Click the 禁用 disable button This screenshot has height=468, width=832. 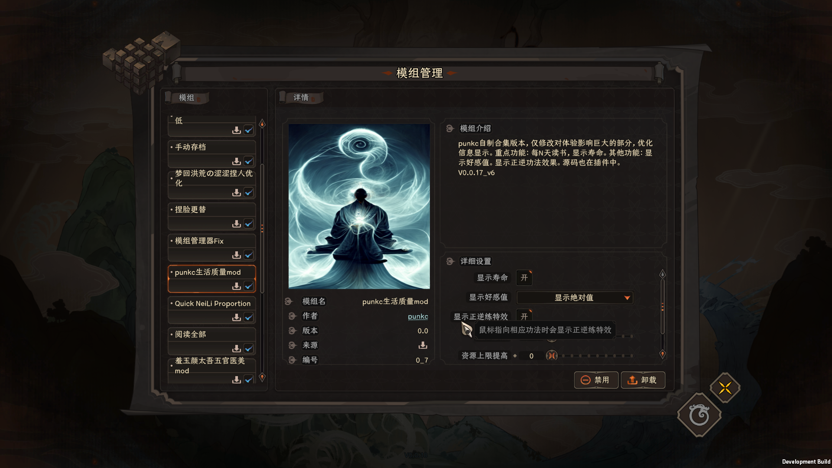(596, 380)
